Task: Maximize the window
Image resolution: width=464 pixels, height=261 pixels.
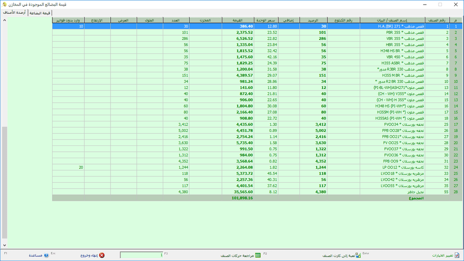Action: tap(440, 4)
